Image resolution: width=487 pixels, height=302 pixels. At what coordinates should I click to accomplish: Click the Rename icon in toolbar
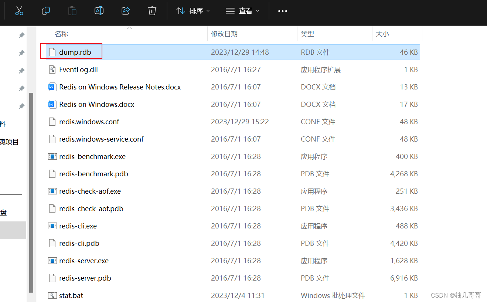coord(99,11)
